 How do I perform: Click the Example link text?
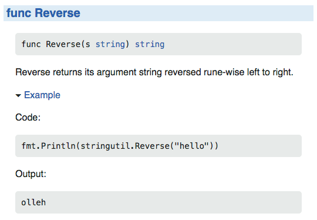point(42,95)
